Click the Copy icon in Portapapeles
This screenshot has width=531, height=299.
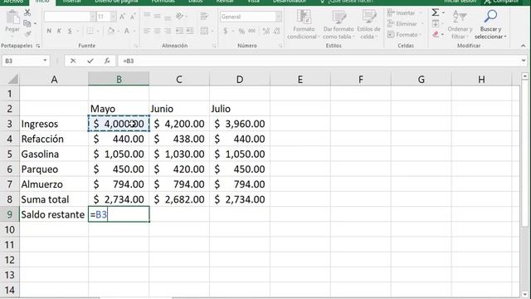coord(27,23)
